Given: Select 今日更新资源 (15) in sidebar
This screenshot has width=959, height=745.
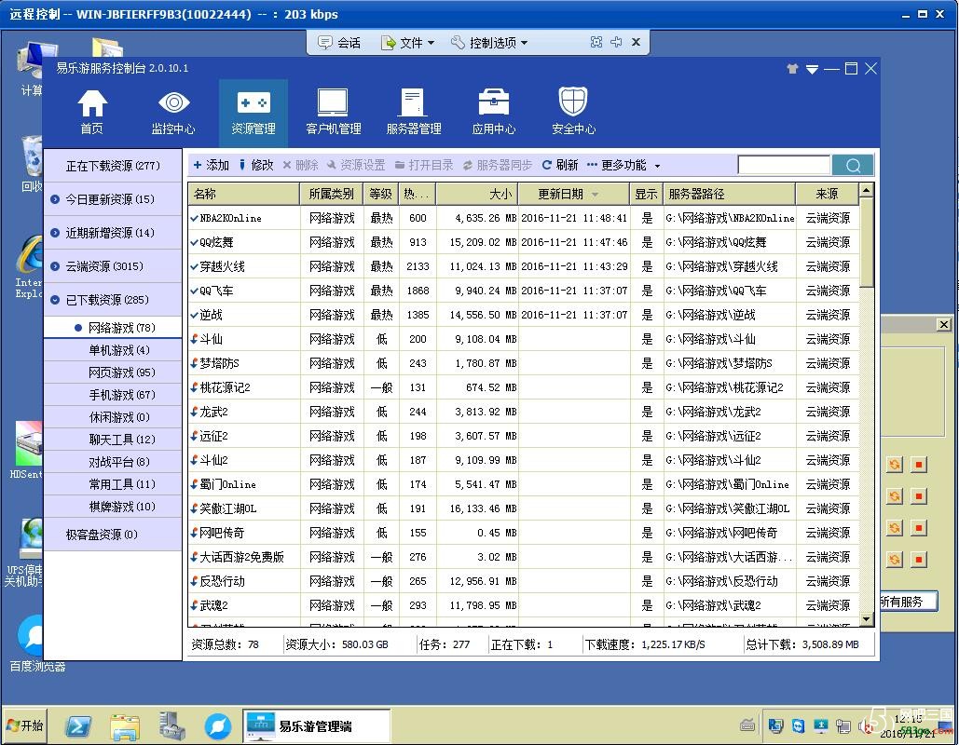Looking at the screenshot, I should 113,199.
